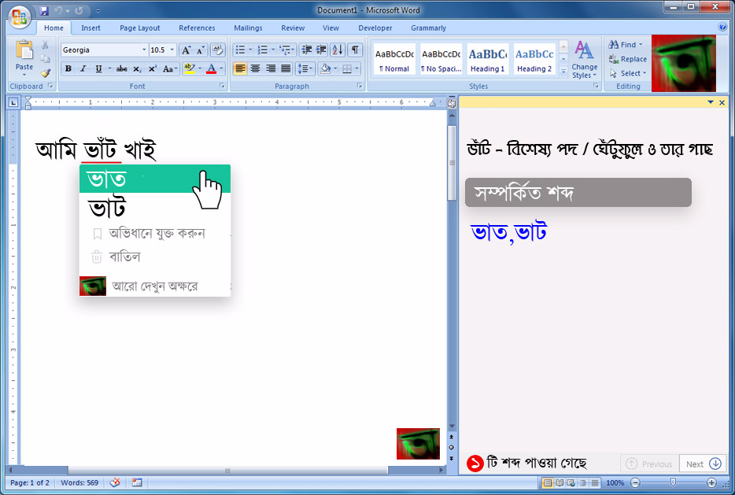Click the zoom slider in status bar

673,482
